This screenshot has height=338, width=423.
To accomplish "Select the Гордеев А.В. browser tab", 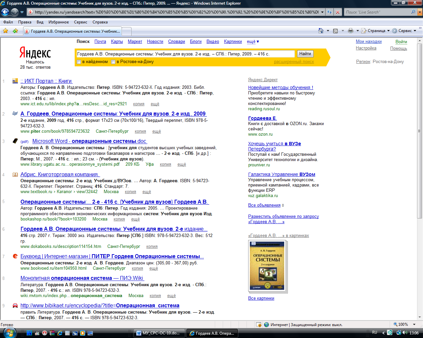I will tap(72, 31).
